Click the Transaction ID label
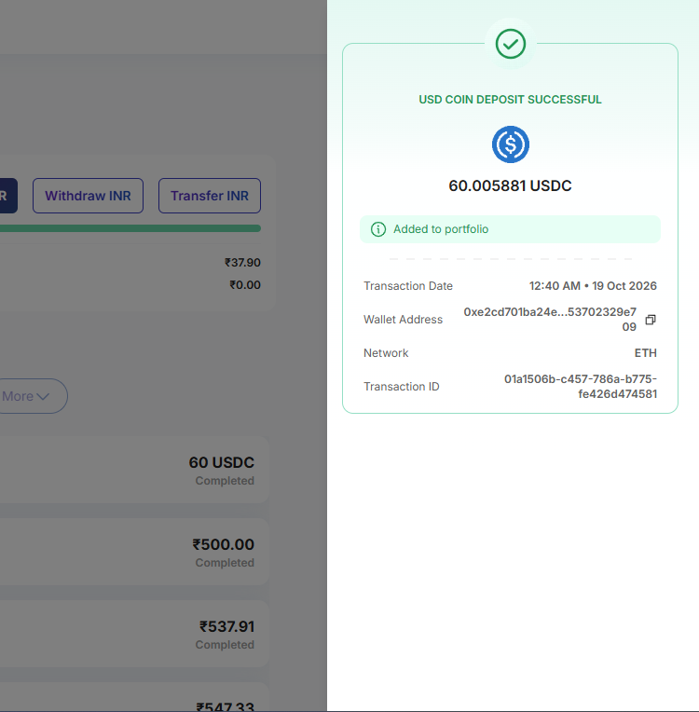 pos(401,387)
